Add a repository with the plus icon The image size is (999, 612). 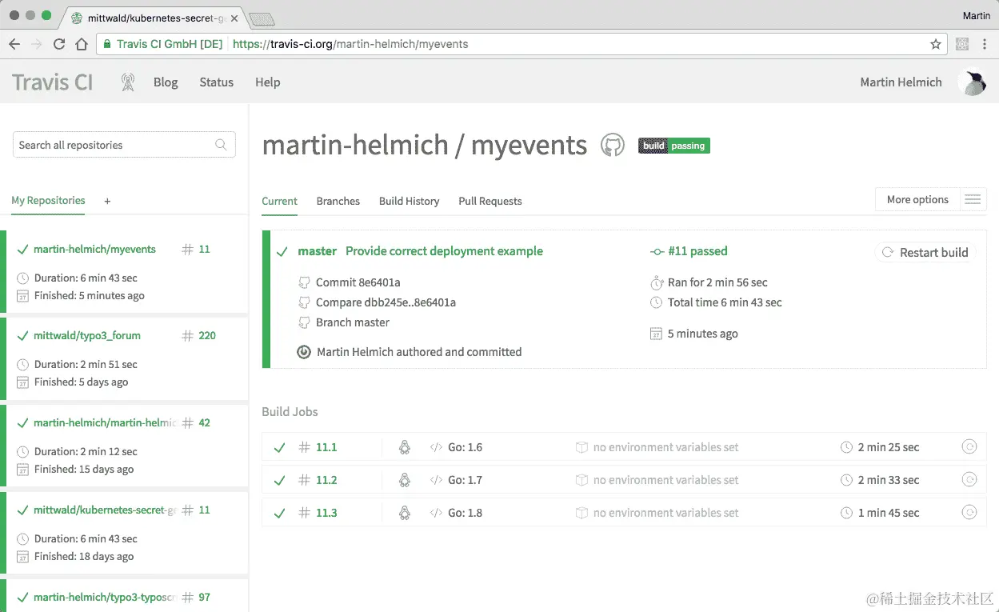107,202
